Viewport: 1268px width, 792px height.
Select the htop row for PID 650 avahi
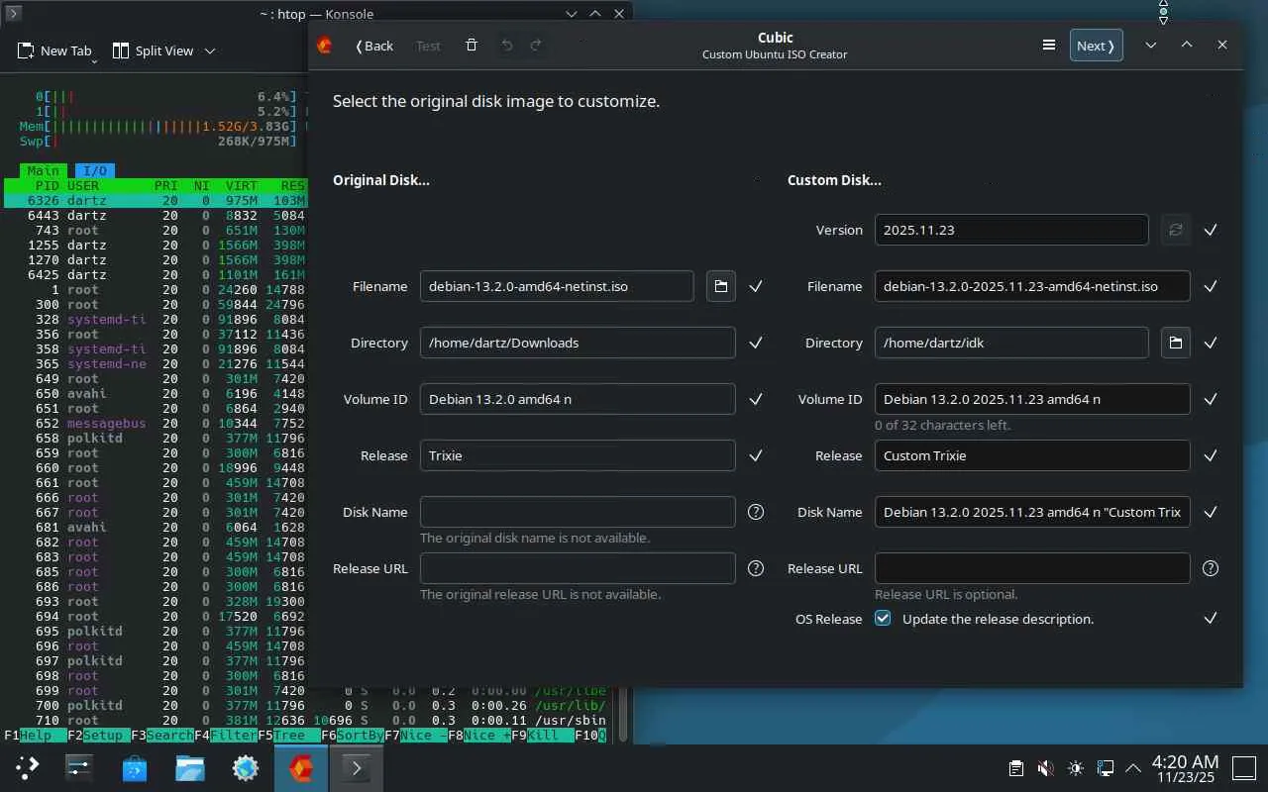(156, 394)
